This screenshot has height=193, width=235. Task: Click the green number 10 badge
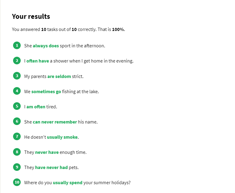click(x=17, y=182)
